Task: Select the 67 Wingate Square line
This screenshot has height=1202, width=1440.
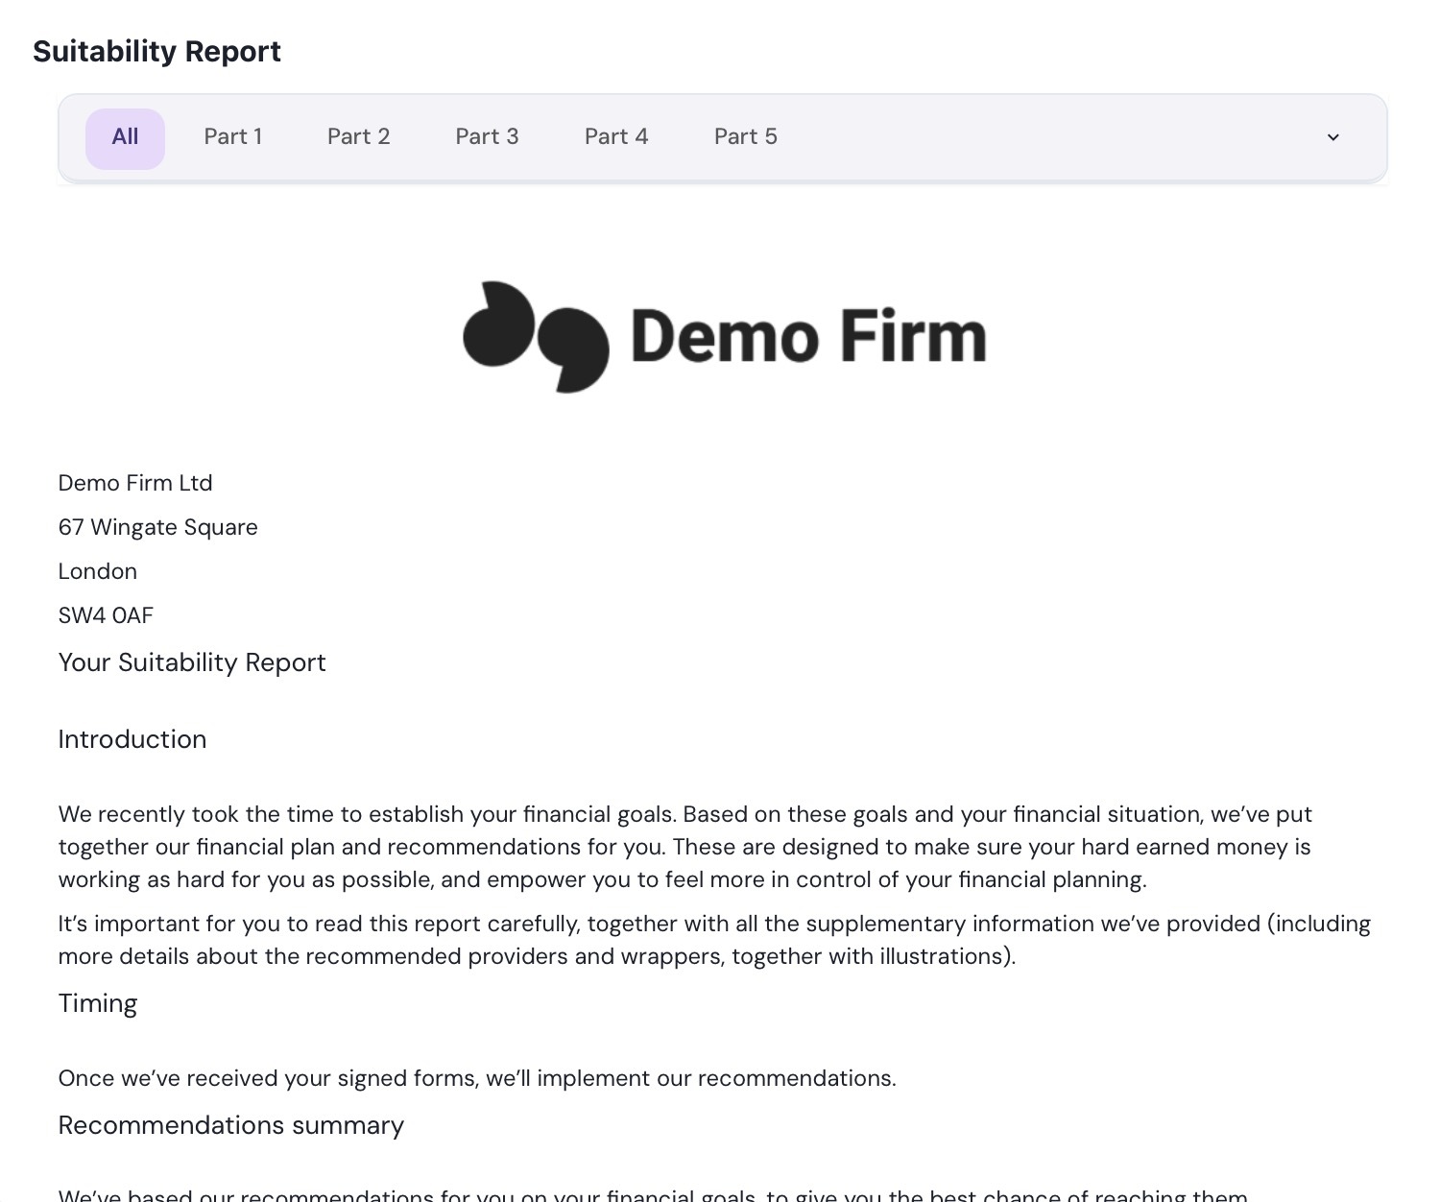Action: coord(157,527)
